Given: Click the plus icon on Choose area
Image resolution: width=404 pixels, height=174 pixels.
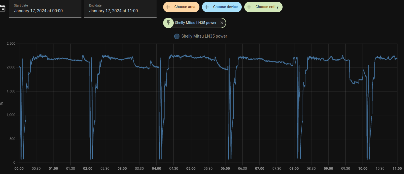Looking at the screenshot, I should 168,7.
